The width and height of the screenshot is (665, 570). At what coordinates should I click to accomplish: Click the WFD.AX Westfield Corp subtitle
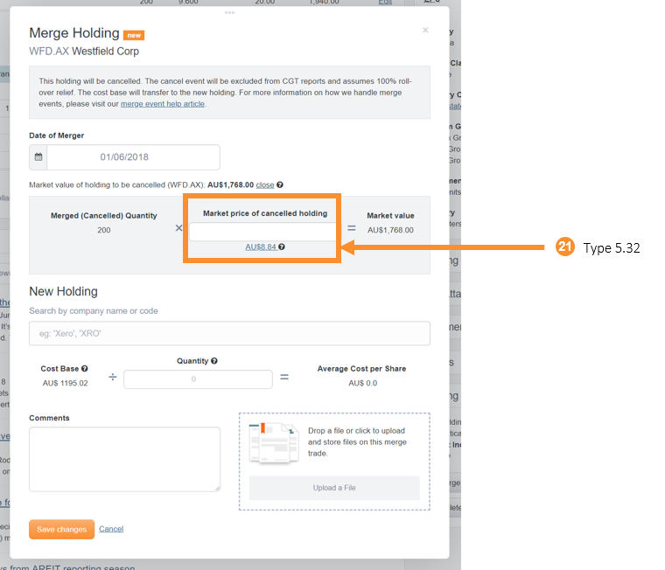coord(84,52)
